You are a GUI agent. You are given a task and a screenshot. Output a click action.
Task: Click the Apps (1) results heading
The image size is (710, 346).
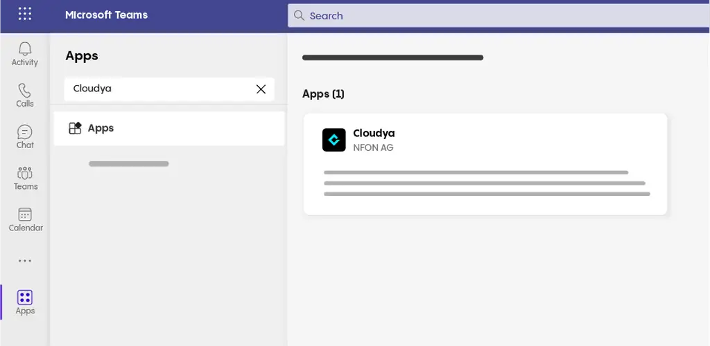click(323, 93)
